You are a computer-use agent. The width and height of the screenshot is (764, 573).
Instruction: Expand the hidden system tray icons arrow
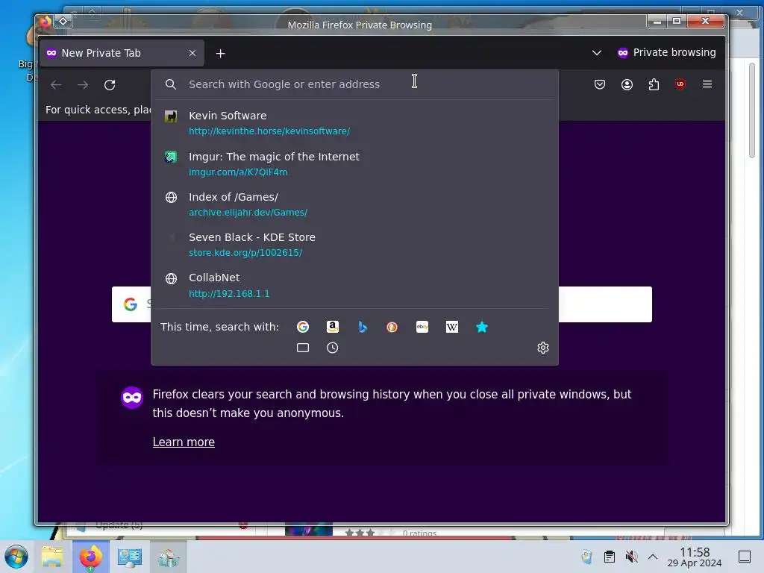click(653, 557)
